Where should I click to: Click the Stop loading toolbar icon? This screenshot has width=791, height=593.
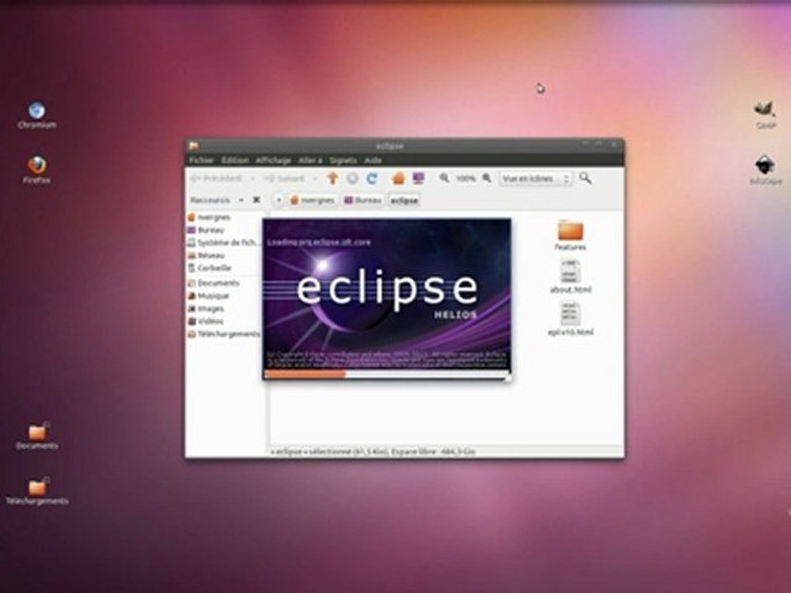point(352,178)
